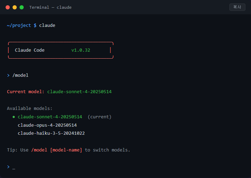Click the 'Terminal — claude' window title
The width and height of the screenshot is (251, 178).
51,7
